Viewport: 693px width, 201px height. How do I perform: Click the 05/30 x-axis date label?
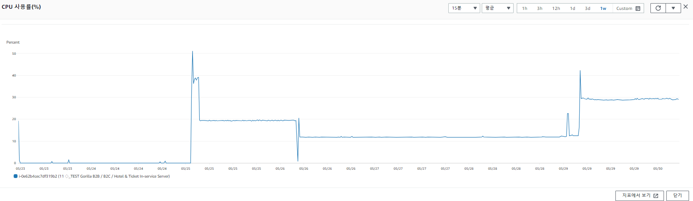pyautogui.click(x=658, y=168)
